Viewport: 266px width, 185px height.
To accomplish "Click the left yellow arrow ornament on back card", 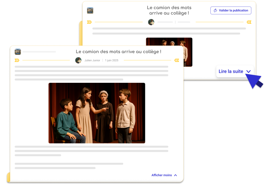I will pos(89,22).
